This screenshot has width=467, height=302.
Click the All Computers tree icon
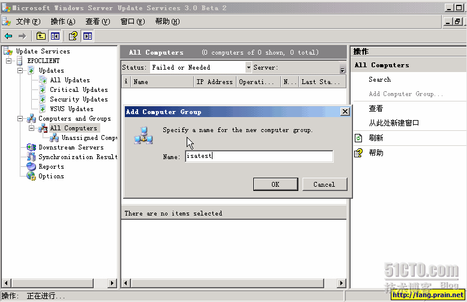(x=43, y=128)
